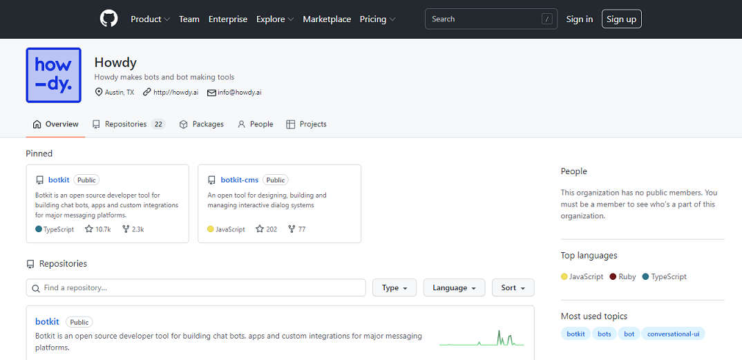Click fork icon showing 2.3k on botkit
This screenshot has height=360, width=742.
[x=126, y=229]
